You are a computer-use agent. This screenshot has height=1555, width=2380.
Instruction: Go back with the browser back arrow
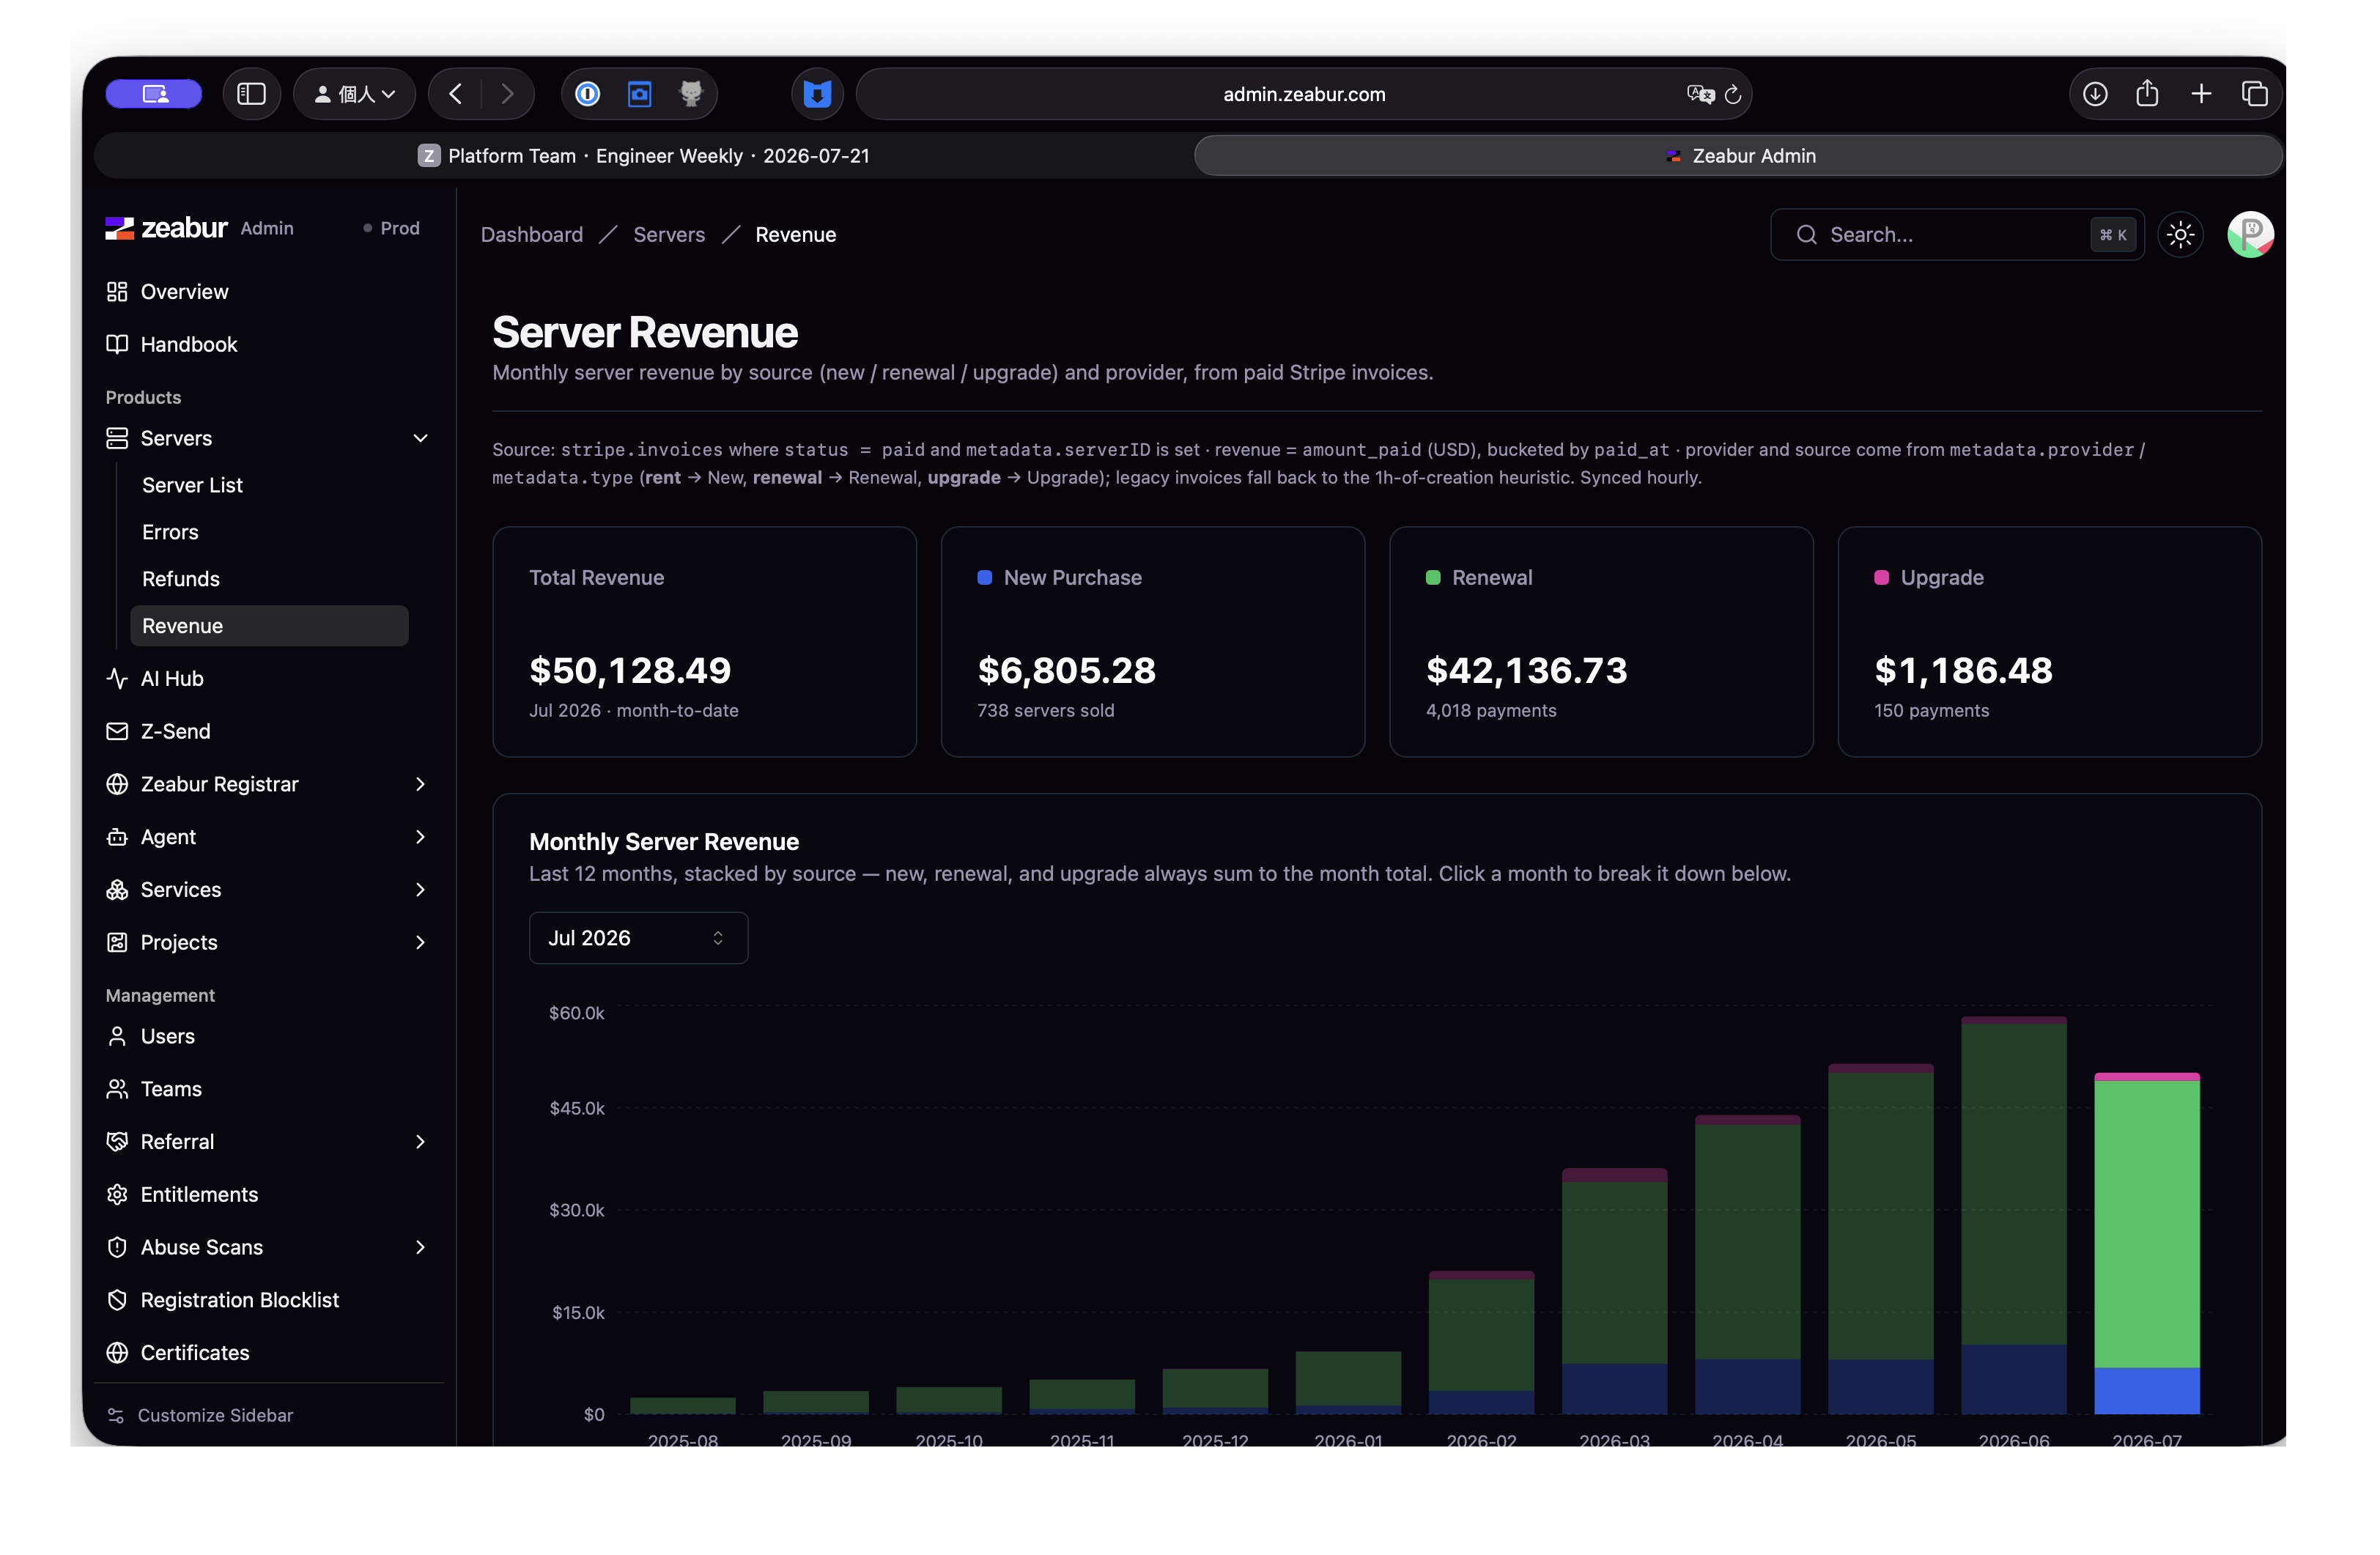(456, 94)
